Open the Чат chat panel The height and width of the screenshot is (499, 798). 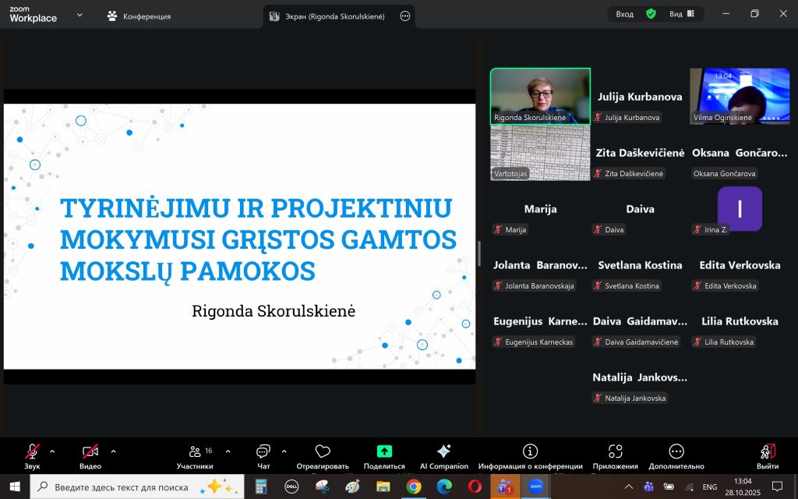263,452
